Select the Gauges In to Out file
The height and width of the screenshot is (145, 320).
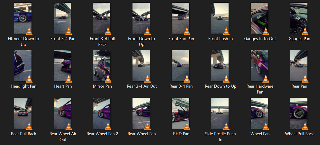pos(260,18)
